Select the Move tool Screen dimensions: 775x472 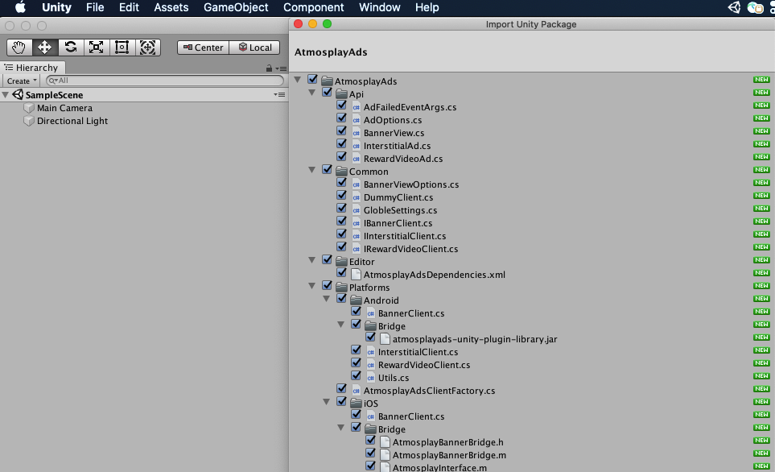45,48
